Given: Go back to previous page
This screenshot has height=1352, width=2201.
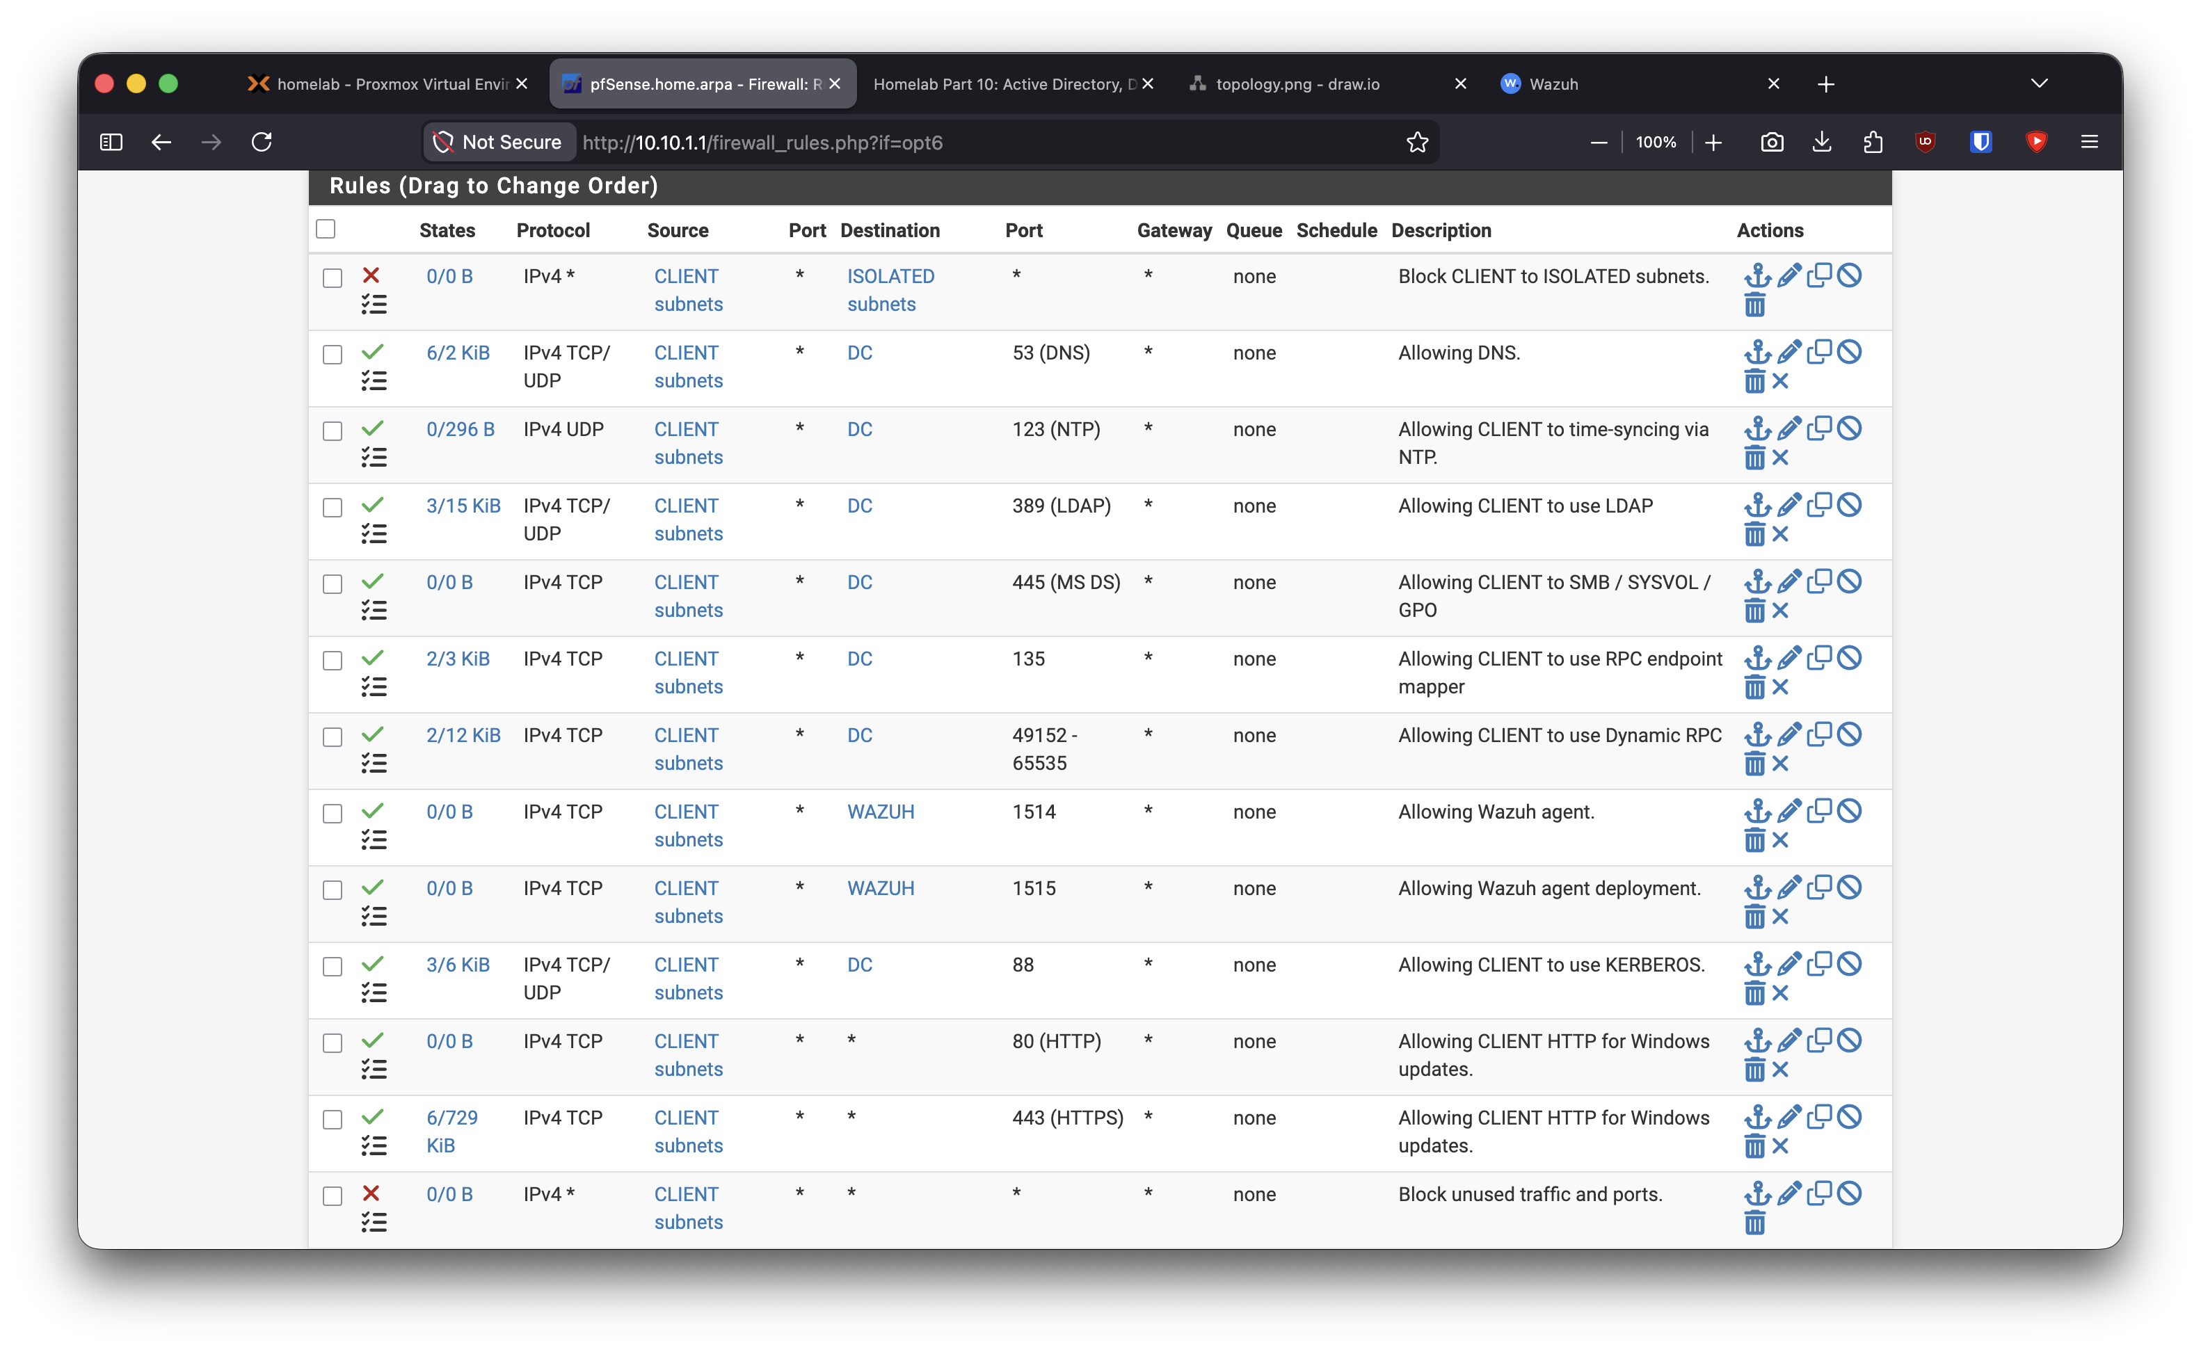Looking at the screenshot, I should coord(161,141).
